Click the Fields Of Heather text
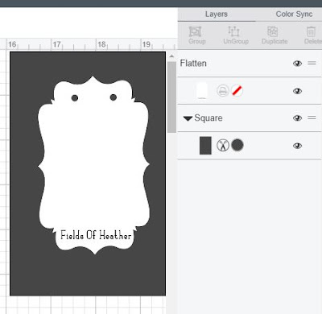This screenshot has height=314, width=322. coord(96,235)
